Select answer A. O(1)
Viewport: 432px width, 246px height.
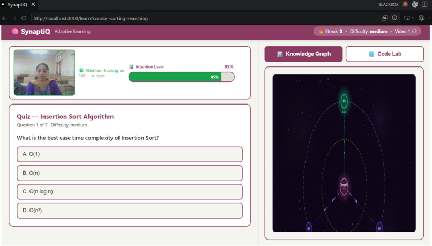point(130,154)
